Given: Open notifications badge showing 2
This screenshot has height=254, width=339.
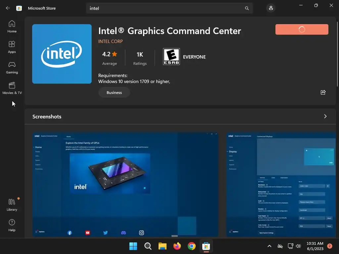Looking at the screenshot, I should tap(330, 246).
